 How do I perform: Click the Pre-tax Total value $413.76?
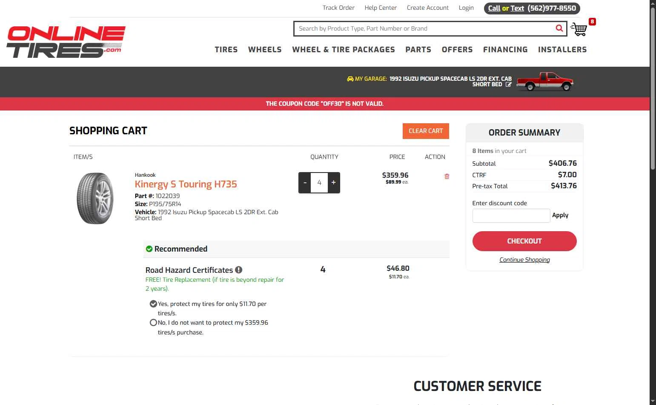pyautogui.click(x=564, y=186)
